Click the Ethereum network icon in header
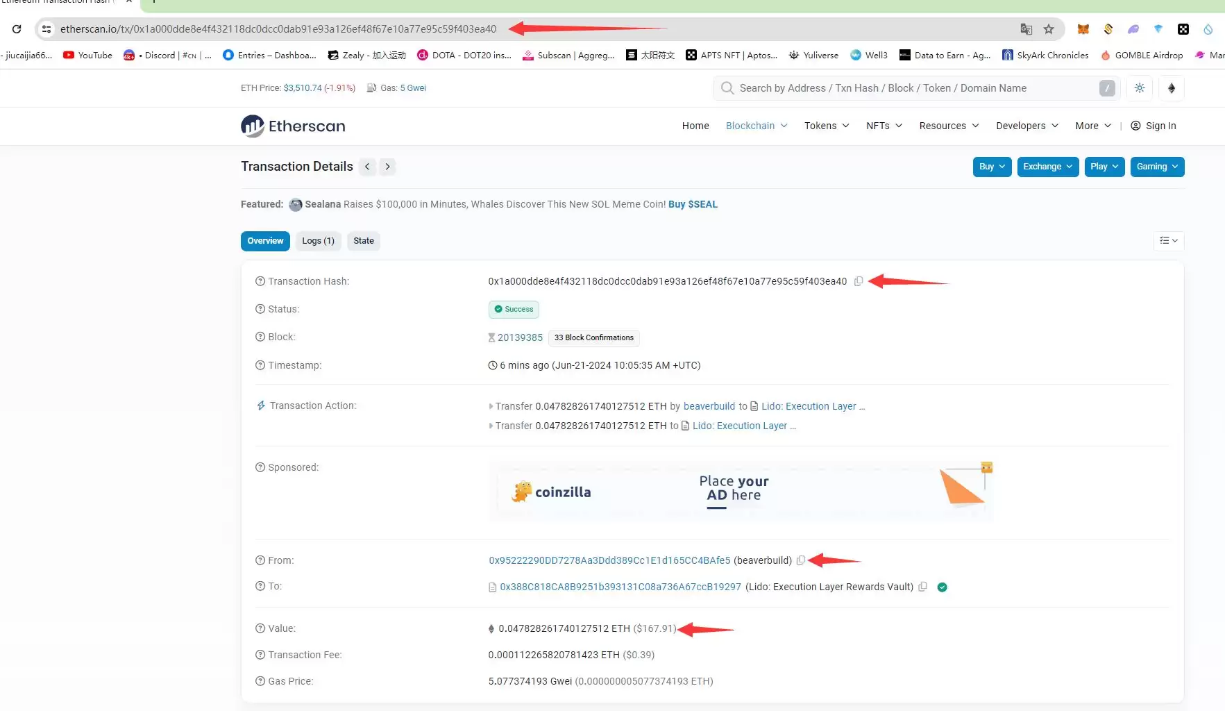Screen dimensions: 1225x711 (x=1172, y=88)
